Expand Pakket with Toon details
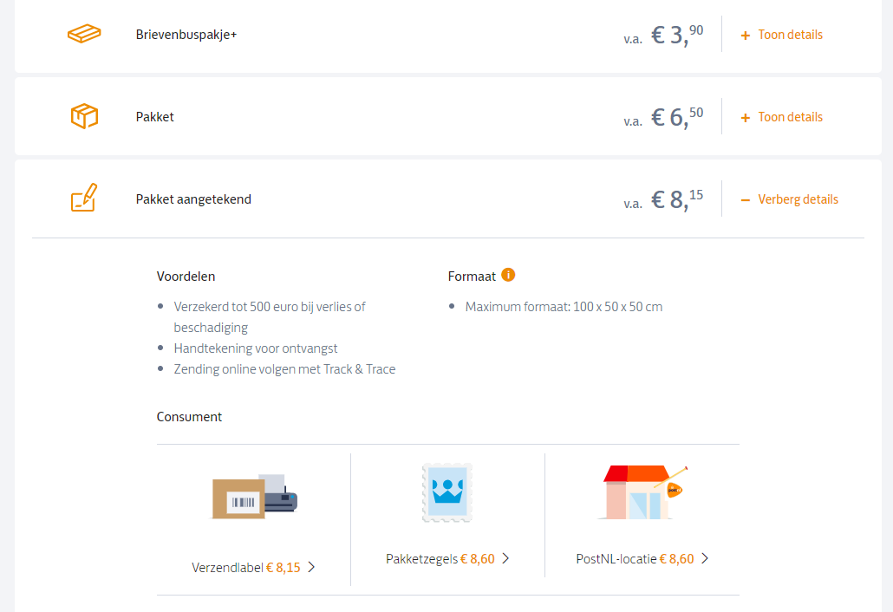This screenshot has height=612, width=893. 781,117
